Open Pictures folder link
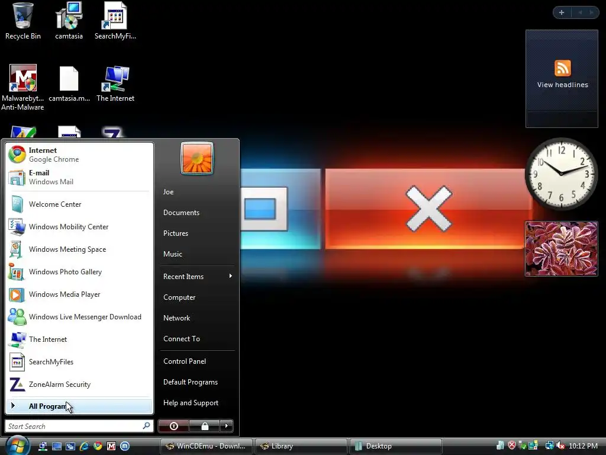Viewport: 606px width, 455px height. 198,233
